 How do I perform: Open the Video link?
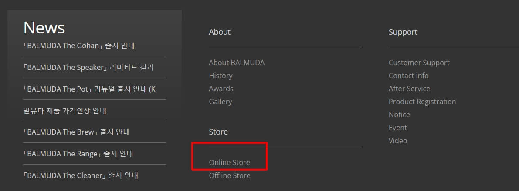coord(398,141)
